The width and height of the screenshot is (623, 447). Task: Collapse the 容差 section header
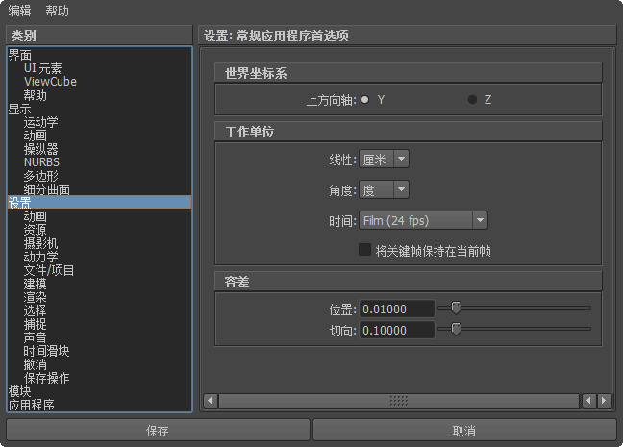pyautogui.click(x=409, y=282)
